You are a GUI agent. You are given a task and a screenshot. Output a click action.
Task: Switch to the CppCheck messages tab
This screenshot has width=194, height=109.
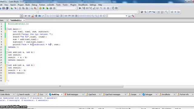112,94
